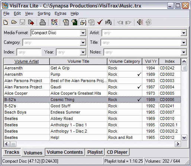Expand the Notes filter dropdown
Screen dimensions: 191x166
coord(184,52)
